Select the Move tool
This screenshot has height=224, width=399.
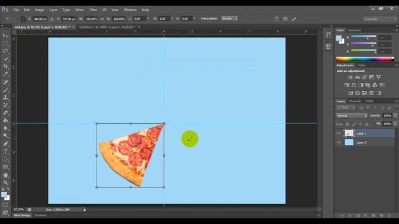[6, 36]
